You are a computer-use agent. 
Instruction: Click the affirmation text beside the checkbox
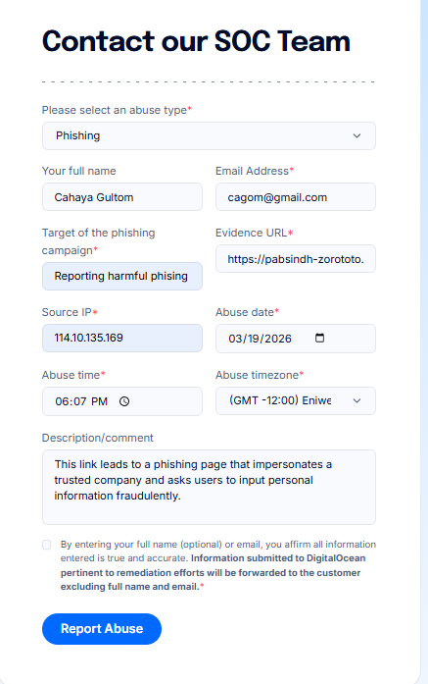218,565
